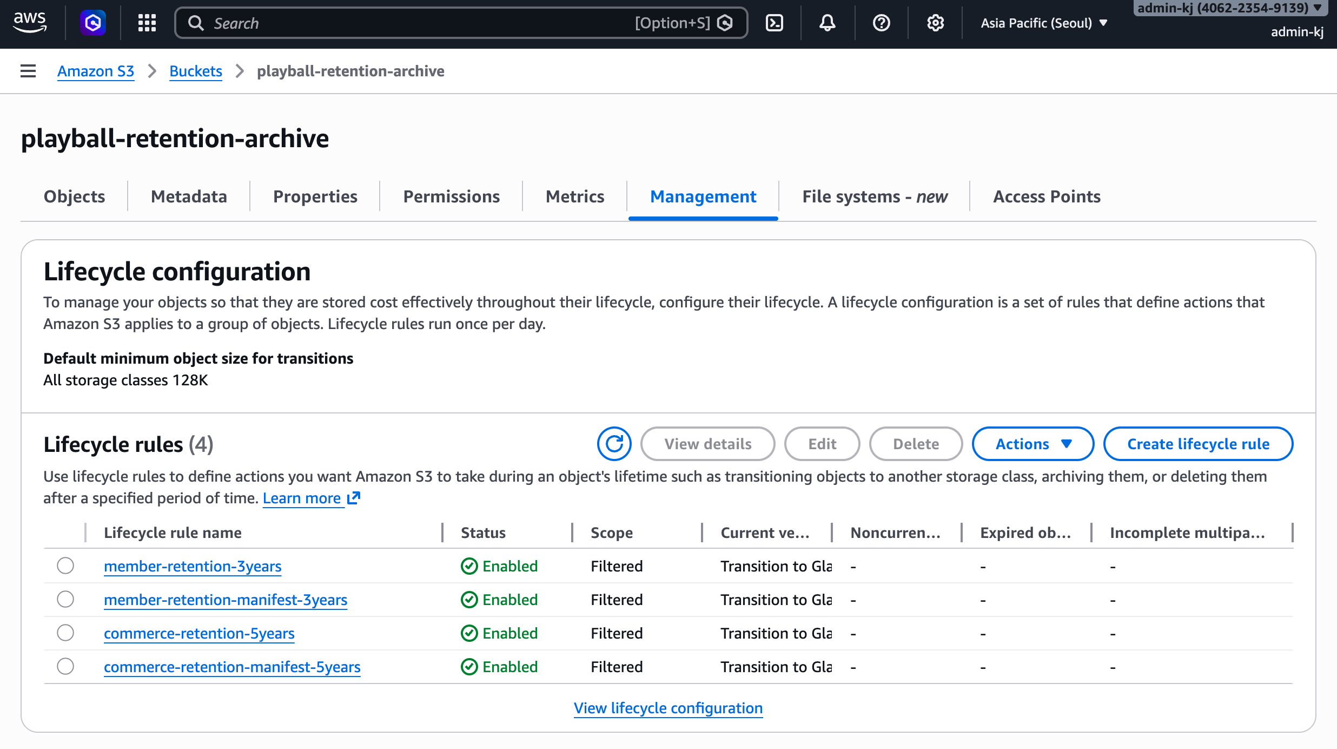
Task: Open the CloudShell terminal icon
Action: tap(775, 23)
